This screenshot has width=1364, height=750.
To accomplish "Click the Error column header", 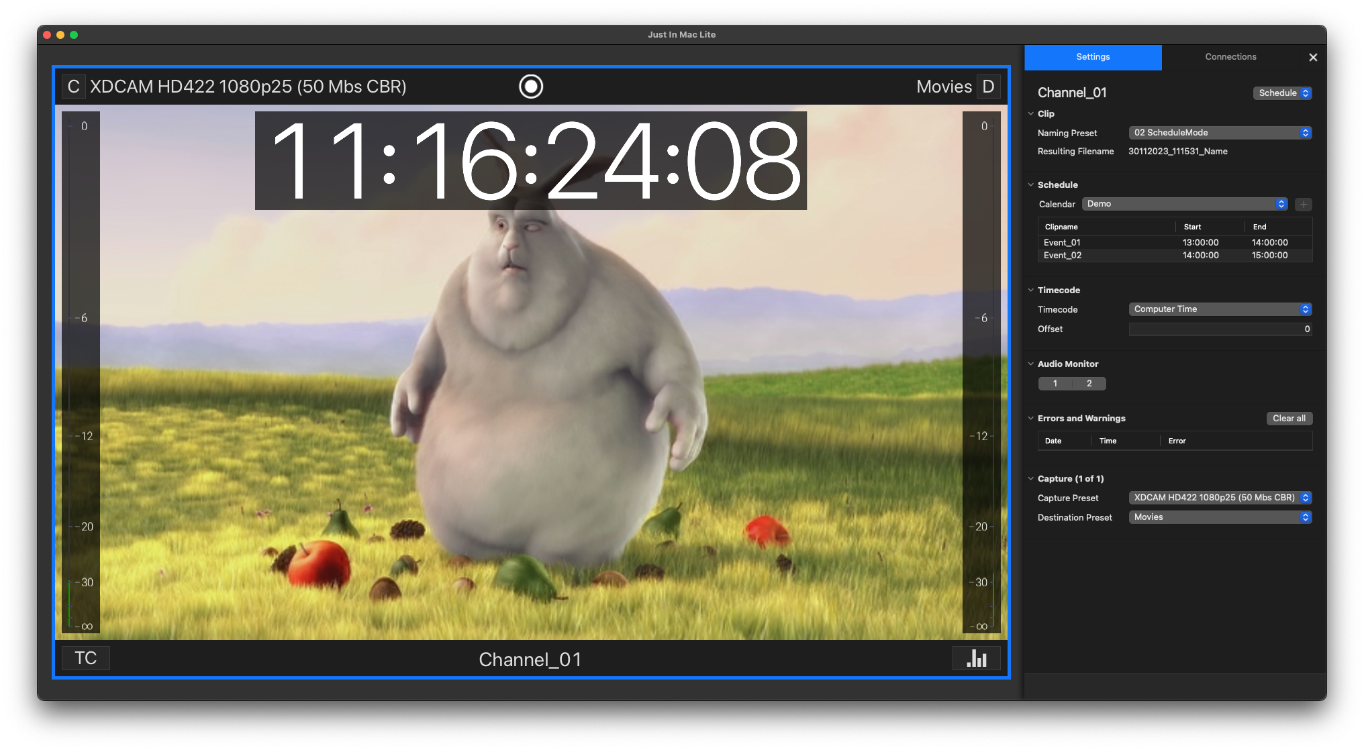I will (1236, 441).
